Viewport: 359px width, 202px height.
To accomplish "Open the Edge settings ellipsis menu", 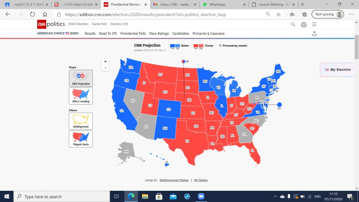I will (351, 14).
